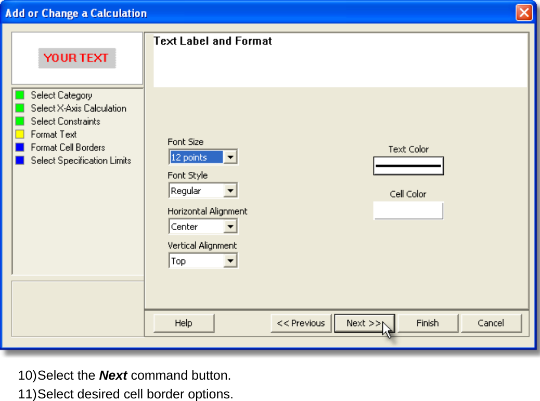Pick a new Text Color swatch
540x401 pixels.
pos(408,166)
